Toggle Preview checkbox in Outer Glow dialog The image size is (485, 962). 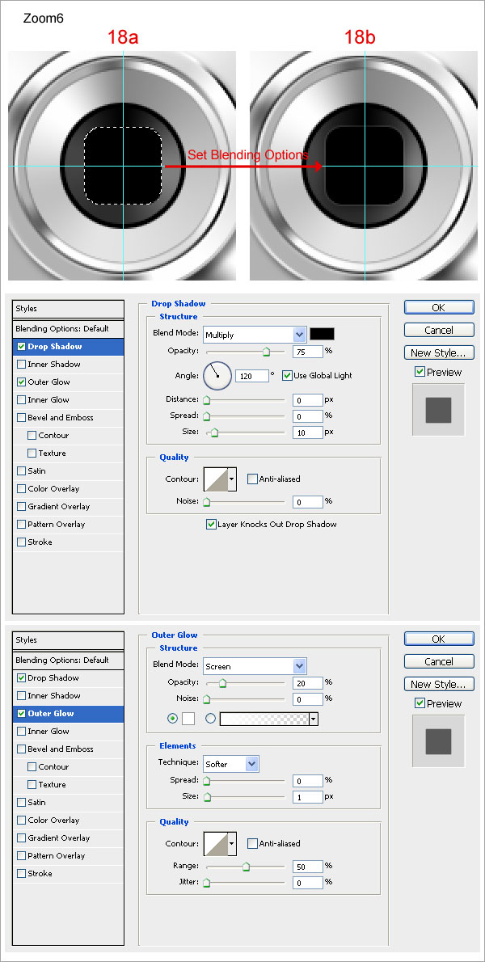point(420,703)
